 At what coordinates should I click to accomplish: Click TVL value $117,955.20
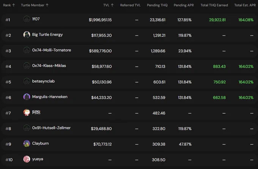pos(102,35)
